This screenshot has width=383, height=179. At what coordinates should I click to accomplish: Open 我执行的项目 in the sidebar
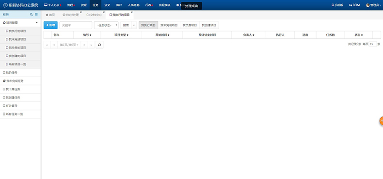point(20,31)
